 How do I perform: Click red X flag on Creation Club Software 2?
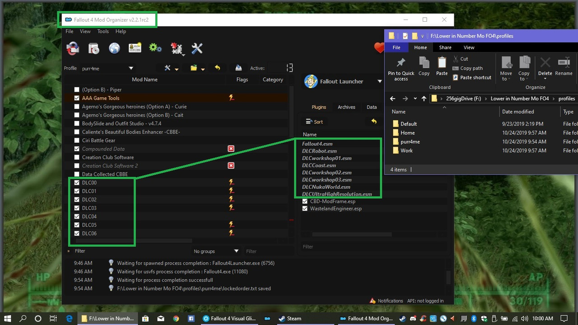231,166
